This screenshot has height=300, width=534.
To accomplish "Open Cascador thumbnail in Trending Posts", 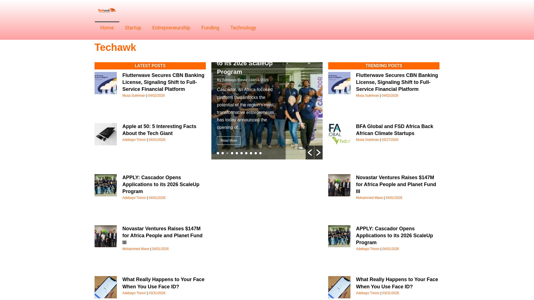I will 339,236.
